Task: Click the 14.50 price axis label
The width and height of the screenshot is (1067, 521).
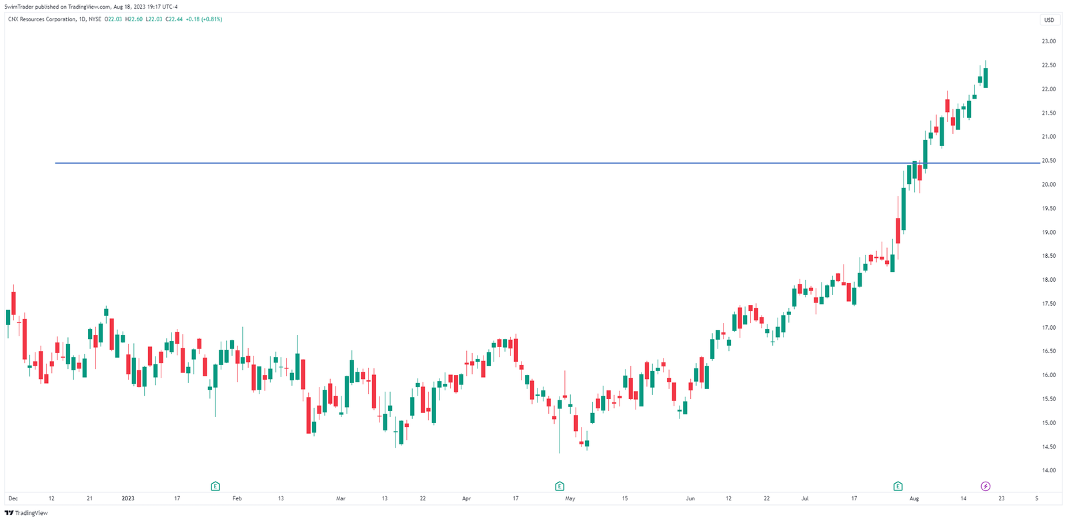Action: [x=1049, y=447]
